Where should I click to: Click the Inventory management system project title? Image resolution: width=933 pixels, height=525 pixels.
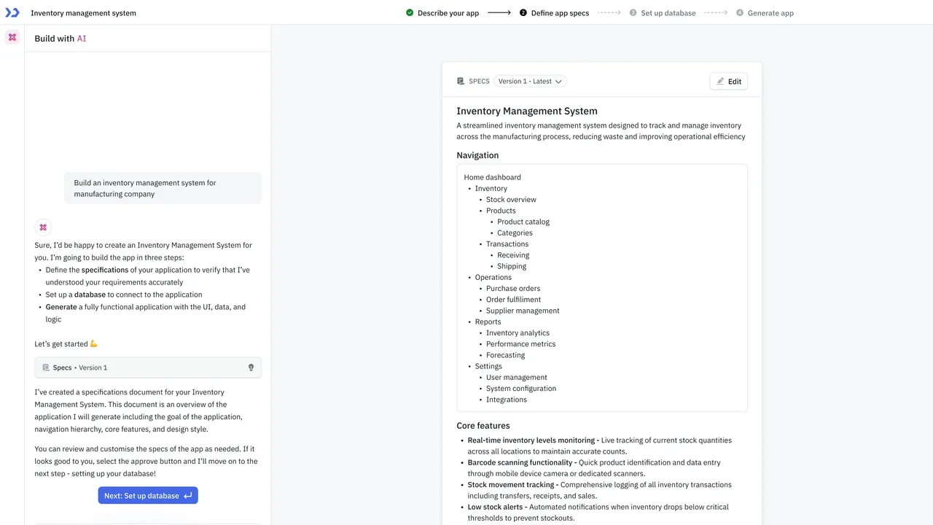tap(83, 12)
